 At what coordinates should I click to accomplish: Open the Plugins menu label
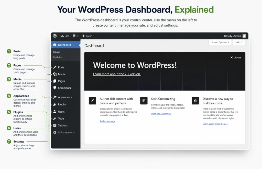(62, 104)
